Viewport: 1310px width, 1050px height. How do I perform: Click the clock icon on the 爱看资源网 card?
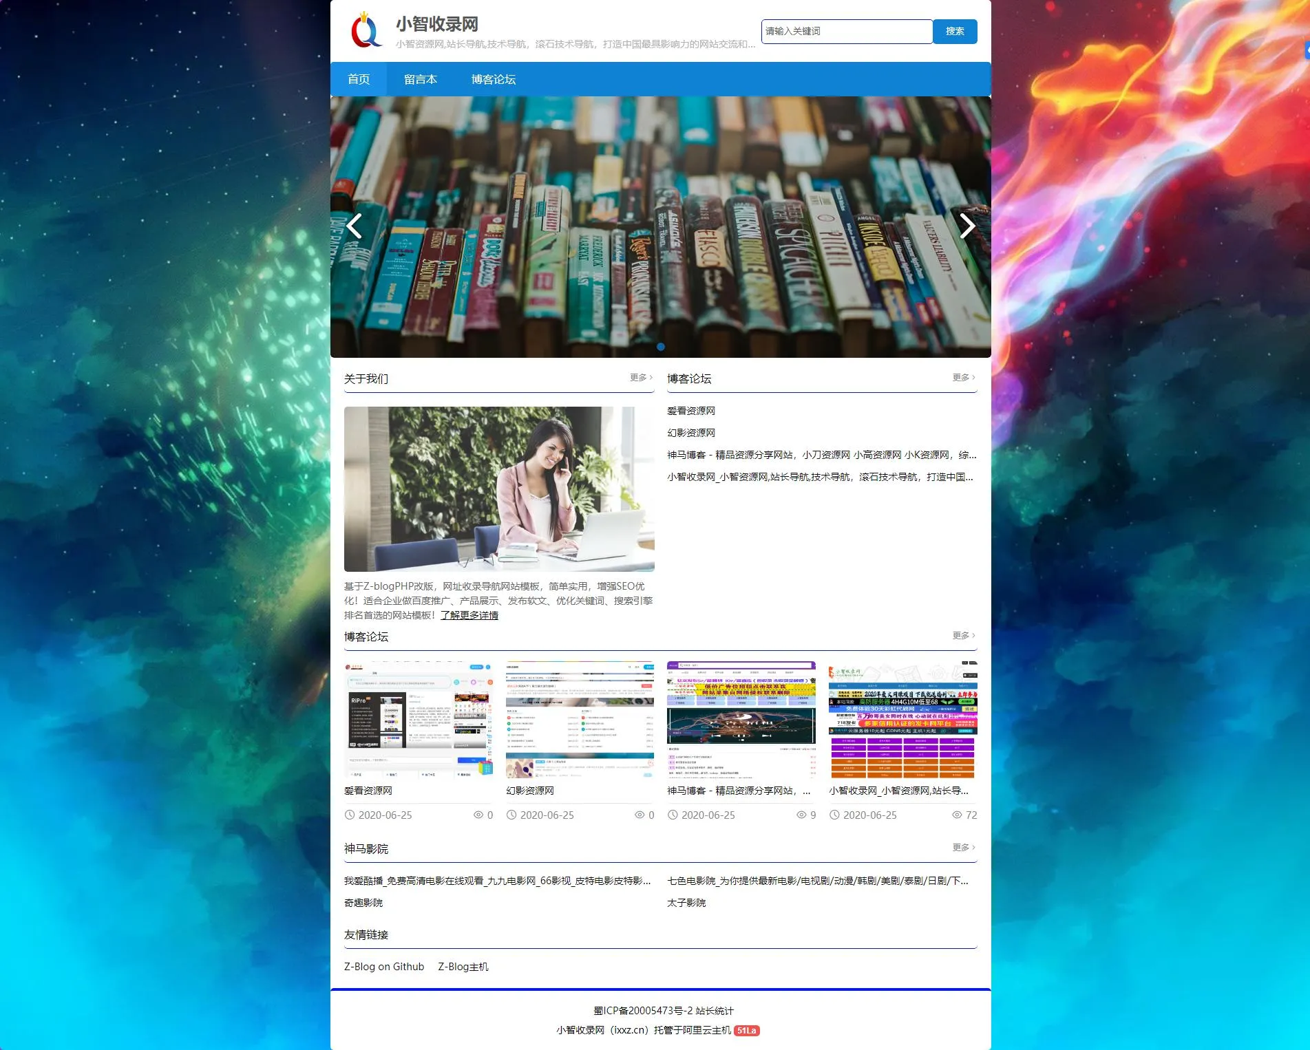350,815
